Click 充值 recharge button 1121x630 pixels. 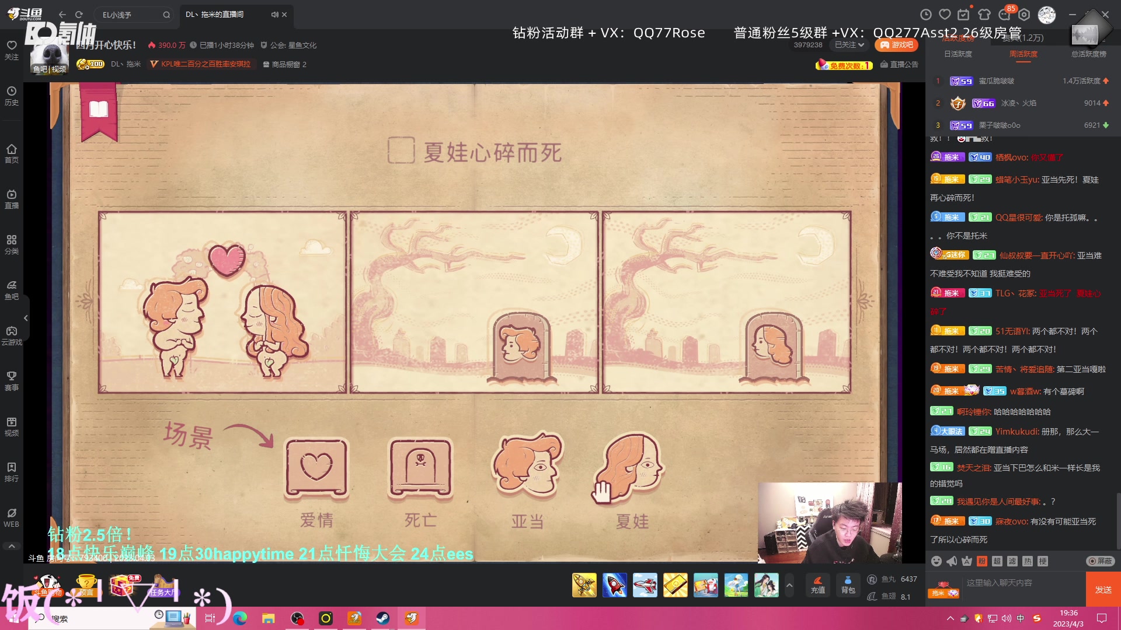coord(818,584)
